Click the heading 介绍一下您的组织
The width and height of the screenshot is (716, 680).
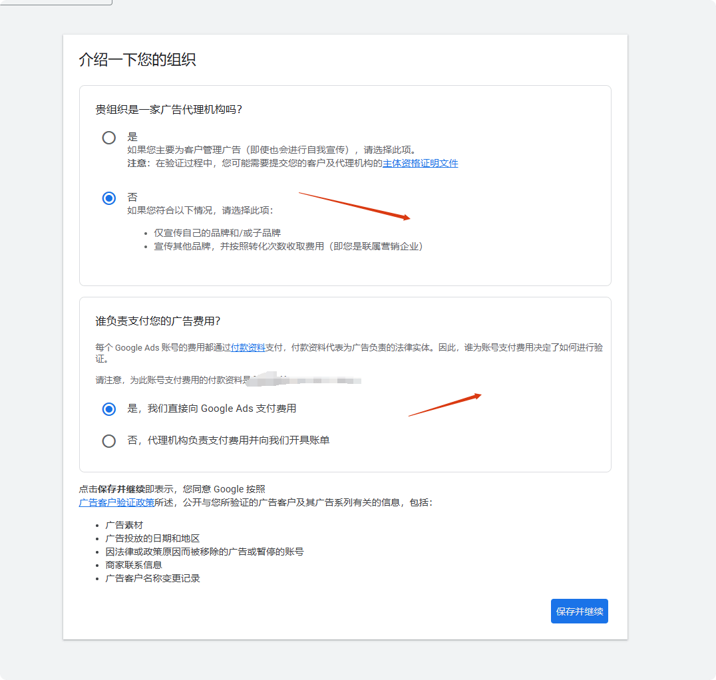point(138,59)
